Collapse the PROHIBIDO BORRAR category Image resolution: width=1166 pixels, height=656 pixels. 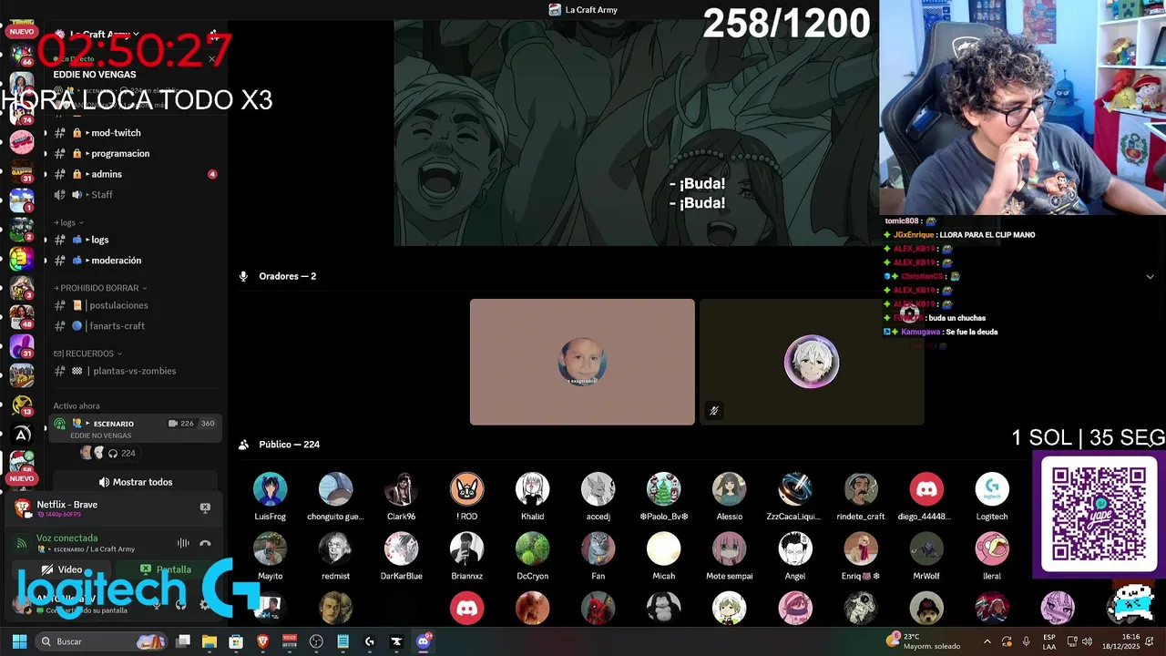coord(100,288)
